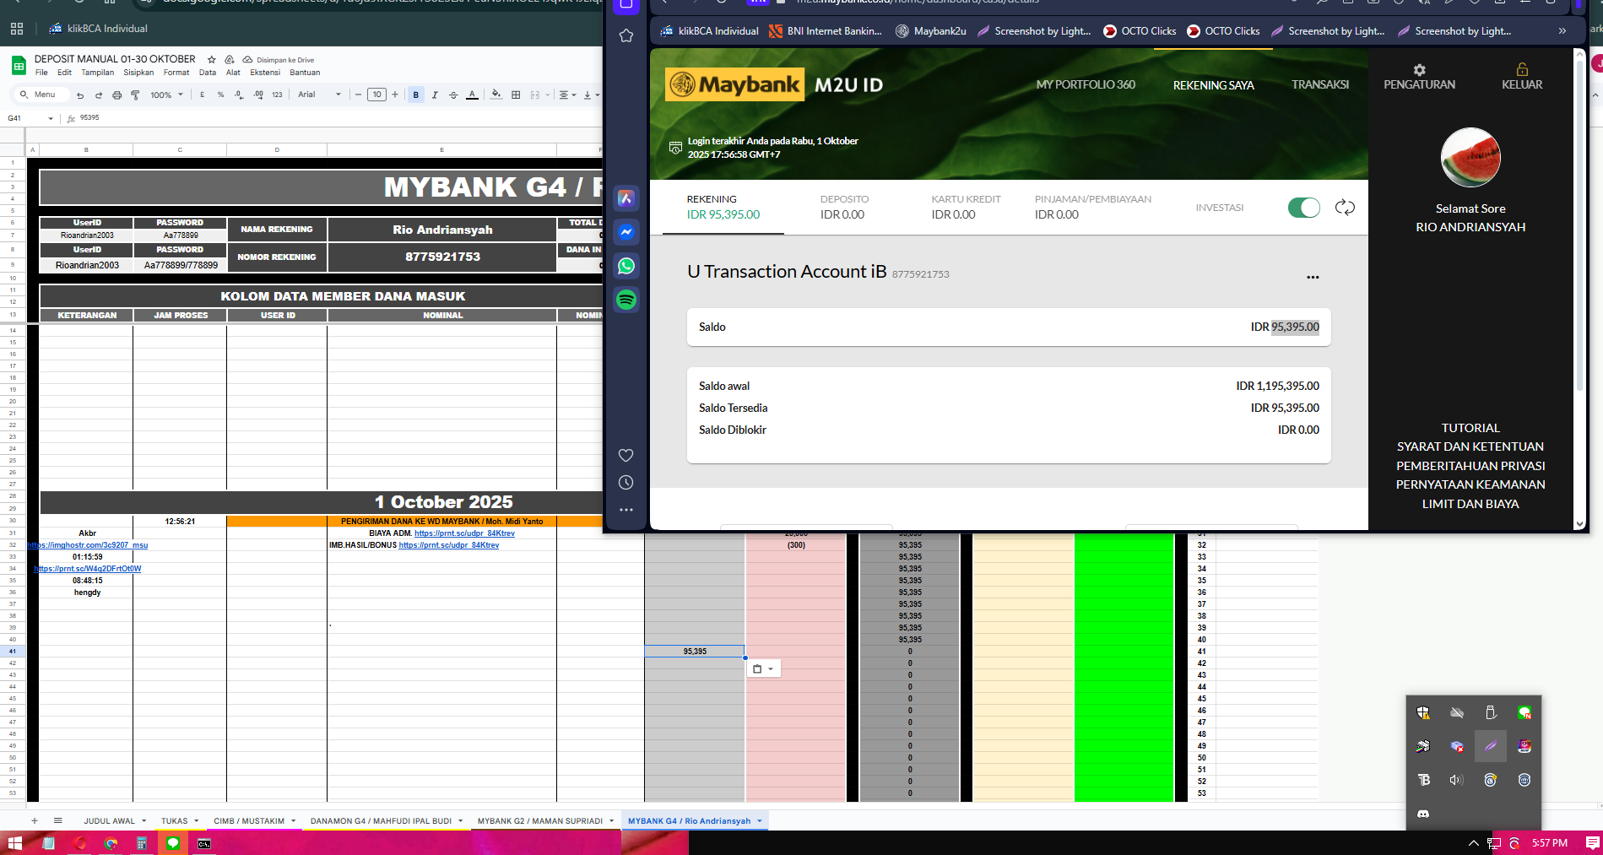Apply currency format in Sheets toolbar
The height and width of the screenshot is (855, 1603).
[x=203, y=95]
